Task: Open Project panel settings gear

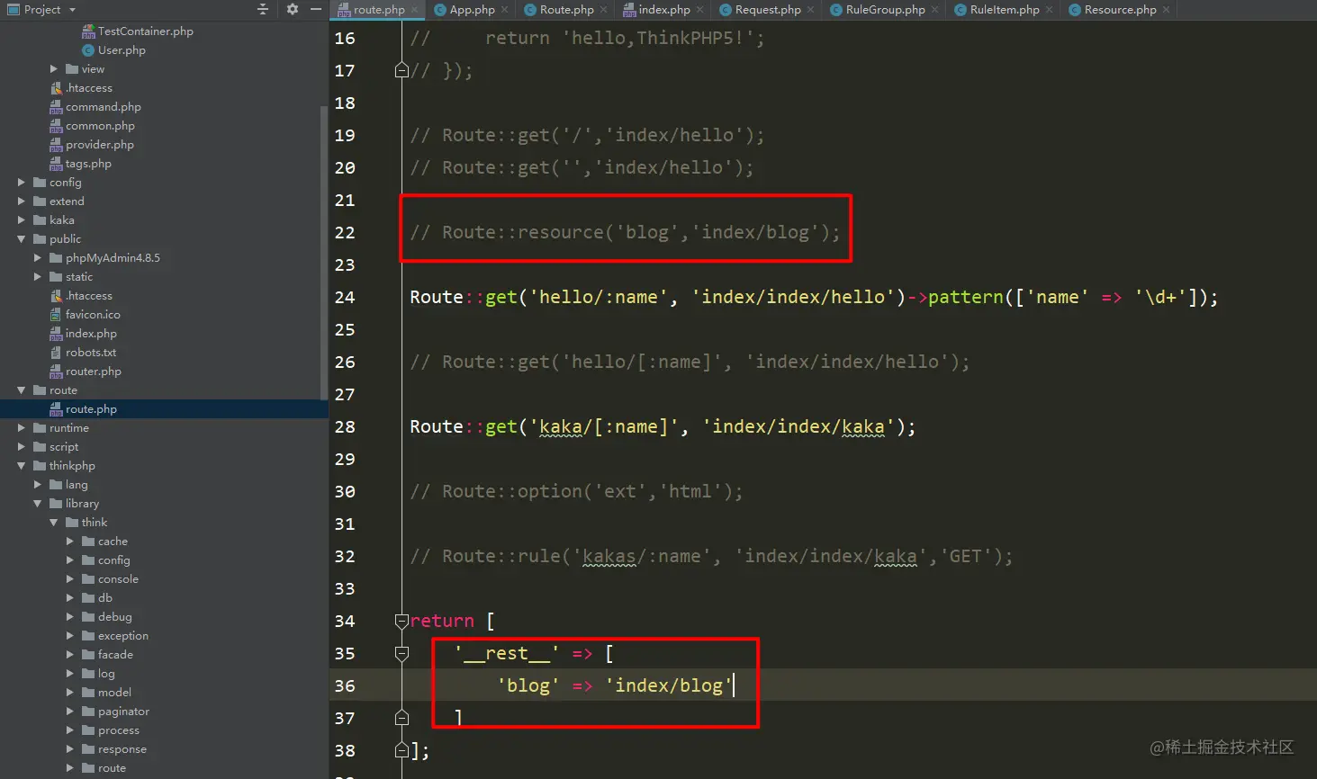Action: click(x=293, y=10)
